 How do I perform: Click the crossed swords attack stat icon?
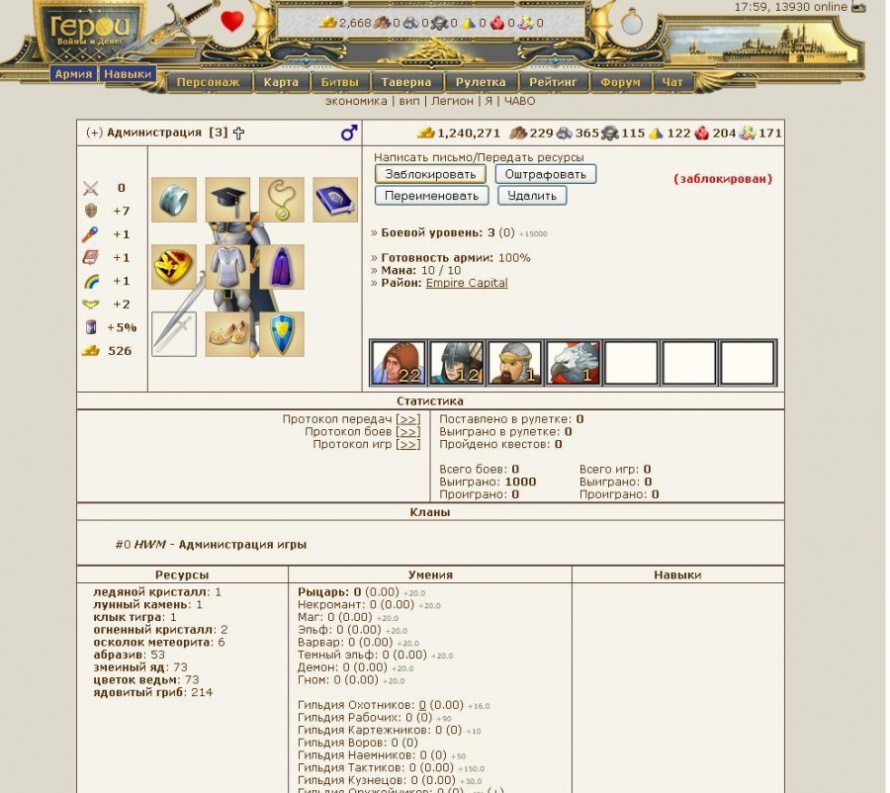[x=90, y=188]
